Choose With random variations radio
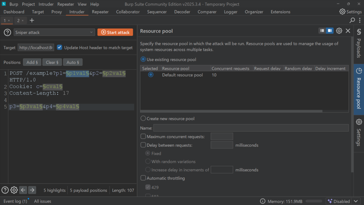This screenshot has height=205, width=364. 148,162
